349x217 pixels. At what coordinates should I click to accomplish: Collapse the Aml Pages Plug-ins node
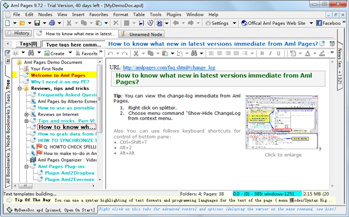26,167
